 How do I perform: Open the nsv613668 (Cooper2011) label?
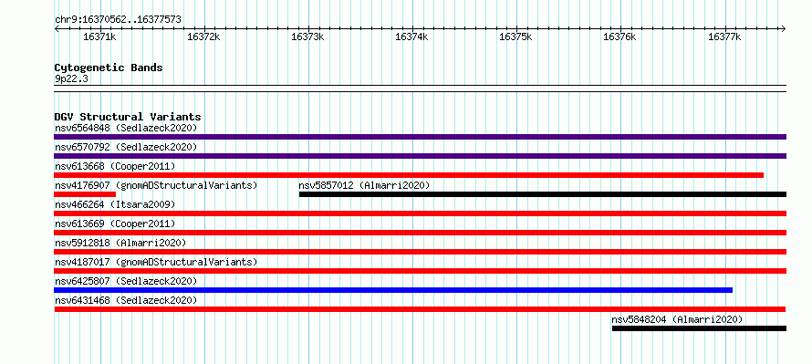(x=115, y=166)
